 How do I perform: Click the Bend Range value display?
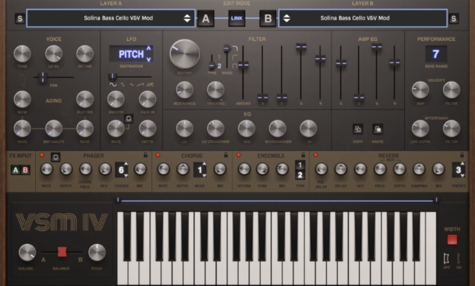pos(436,54)
